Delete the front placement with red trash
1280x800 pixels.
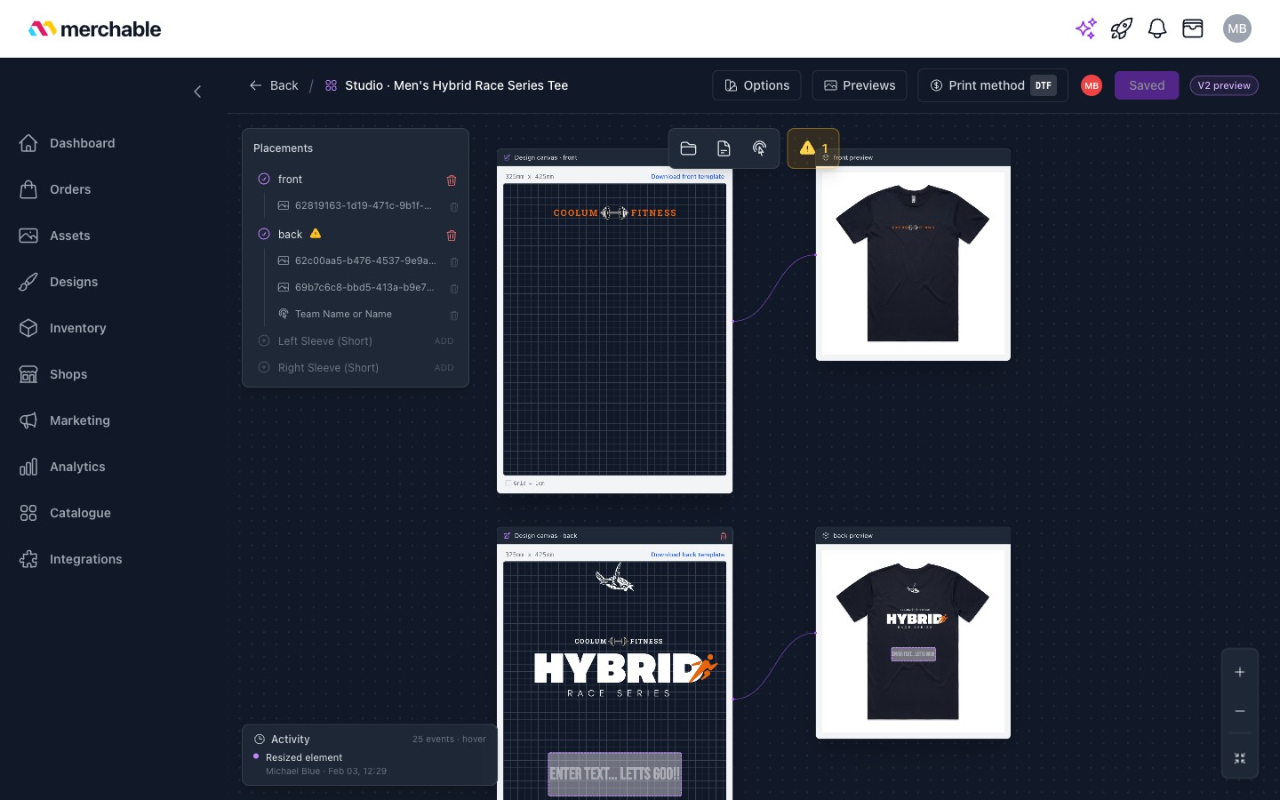452,180
